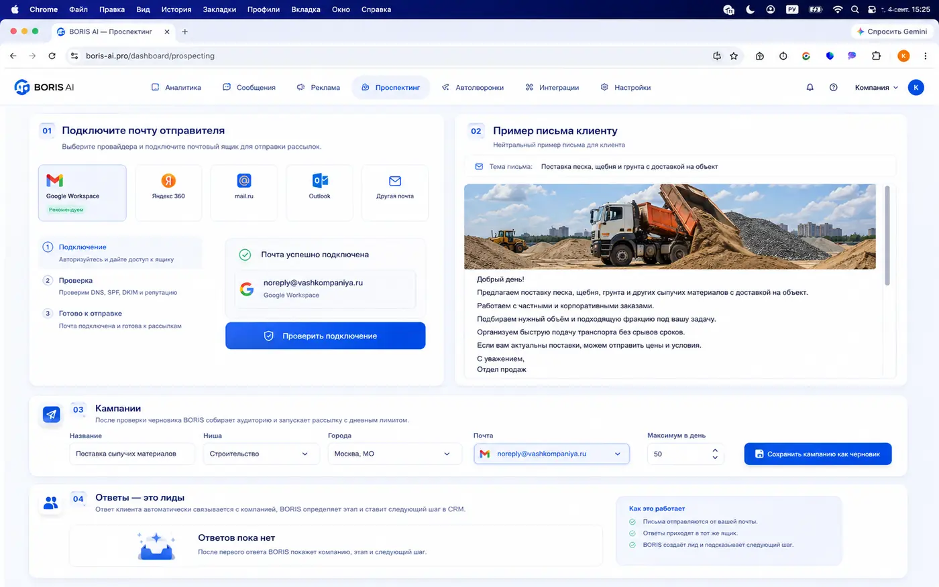
Task: Open the Интеграции tab
Action: click(552, 88)
